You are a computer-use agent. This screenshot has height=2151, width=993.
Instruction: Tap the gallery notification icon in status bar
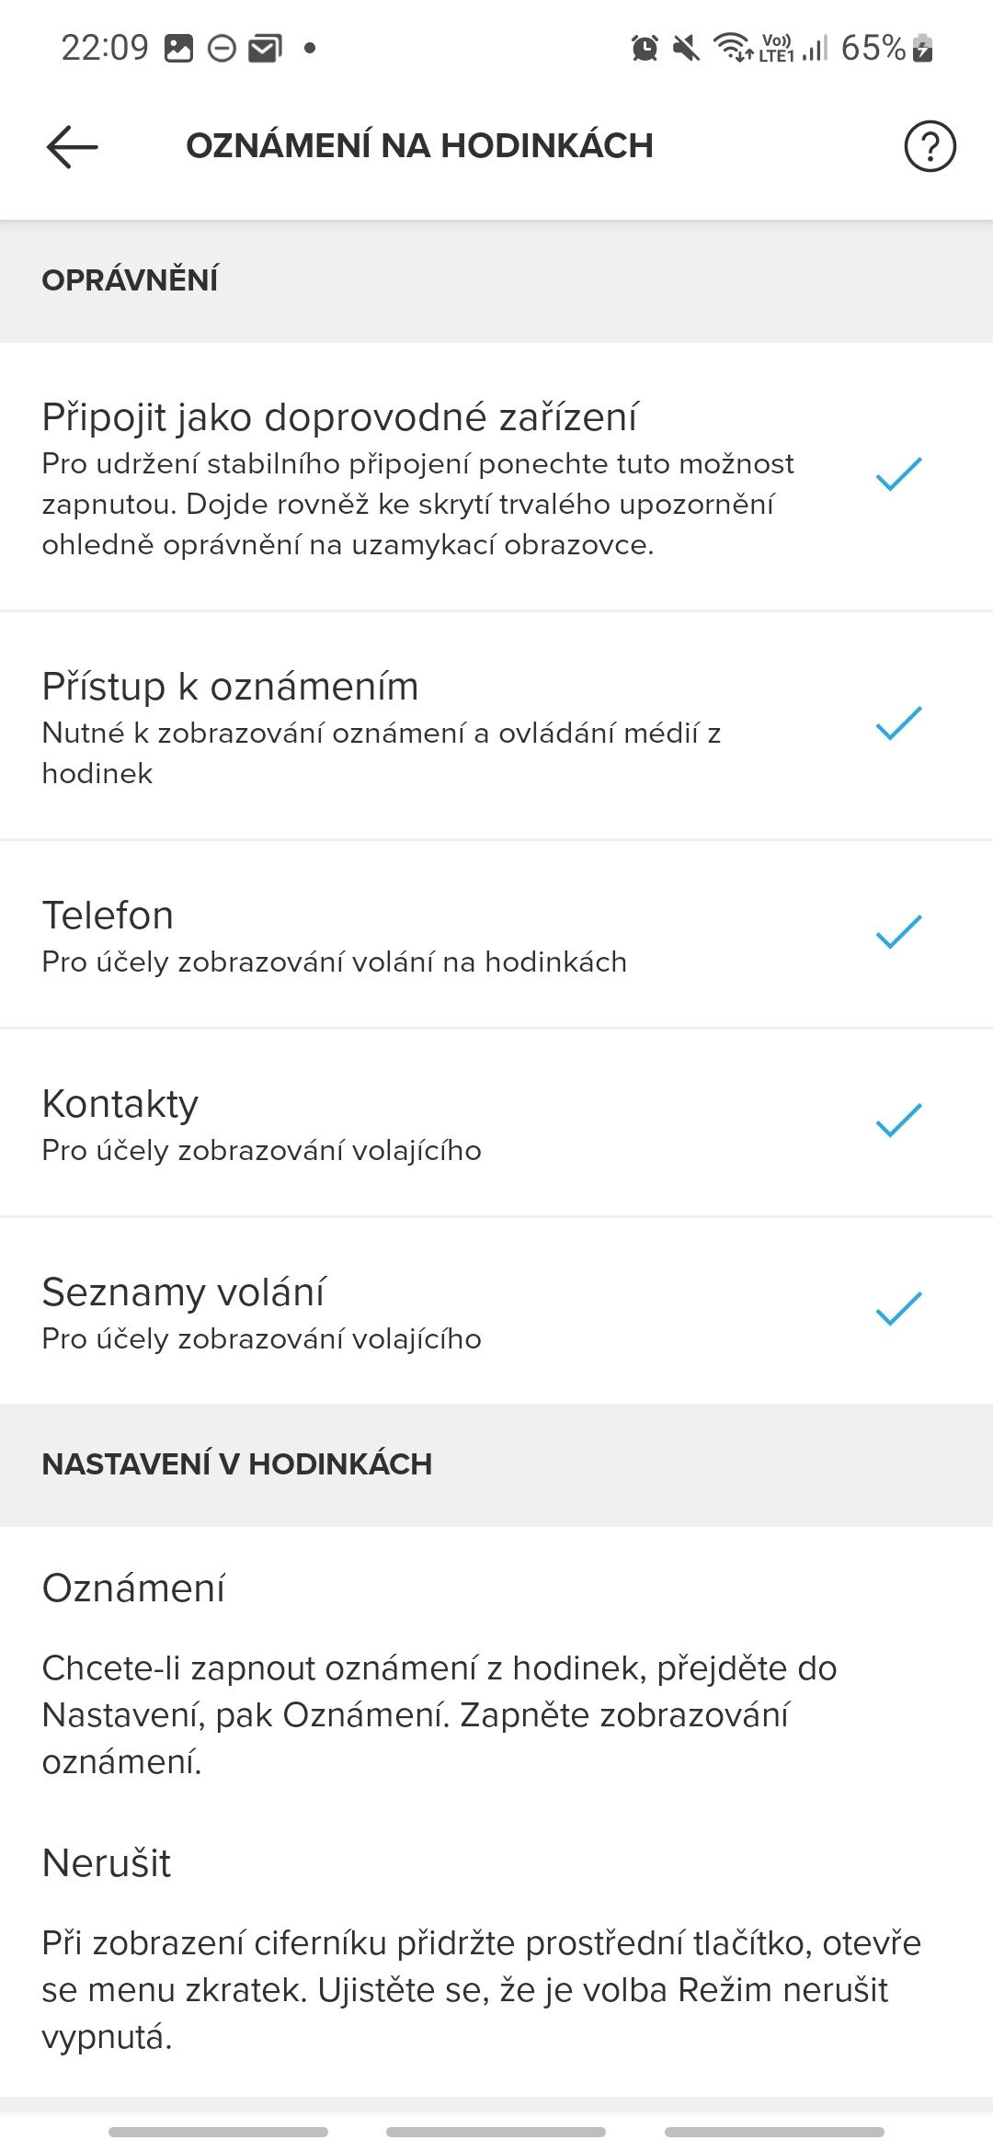[x=178, y=48]
